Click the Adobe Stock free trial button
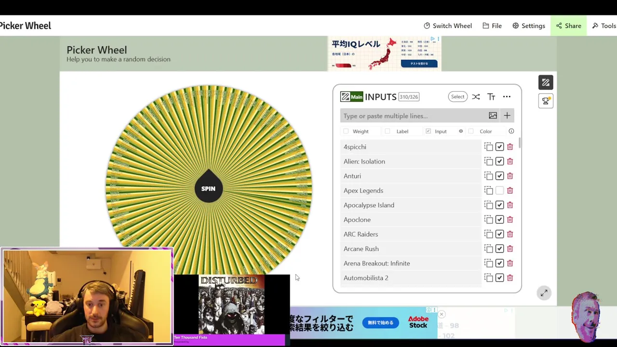The width and height of the screenshot is (617, 347). [x=380, y=322]
